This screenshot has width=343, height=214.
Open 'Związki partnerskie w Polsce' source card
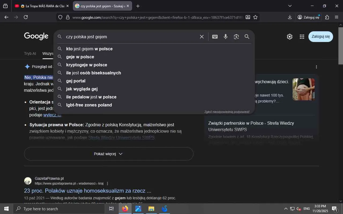tap(251, 126)
